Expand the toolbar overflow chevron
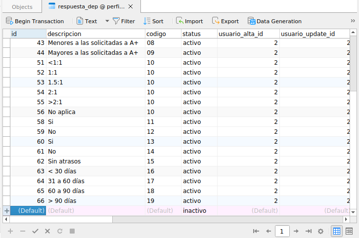359x238 pixels. pyautogui.click(x=353, y=21)
